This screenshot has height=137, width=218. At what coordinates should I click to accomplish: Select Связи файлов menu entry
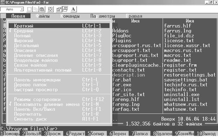pos(59,65)
